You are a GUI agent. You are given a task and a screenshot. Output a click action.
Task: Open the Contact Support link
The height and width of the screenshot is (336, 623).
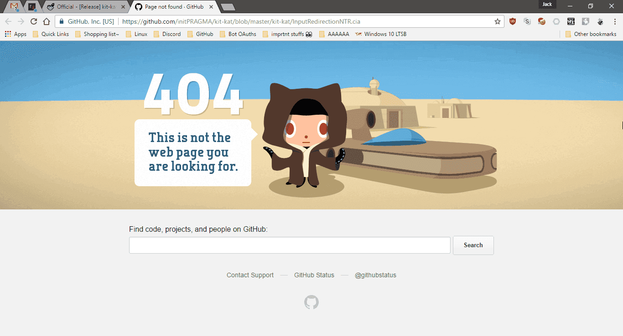click(250, 275)
